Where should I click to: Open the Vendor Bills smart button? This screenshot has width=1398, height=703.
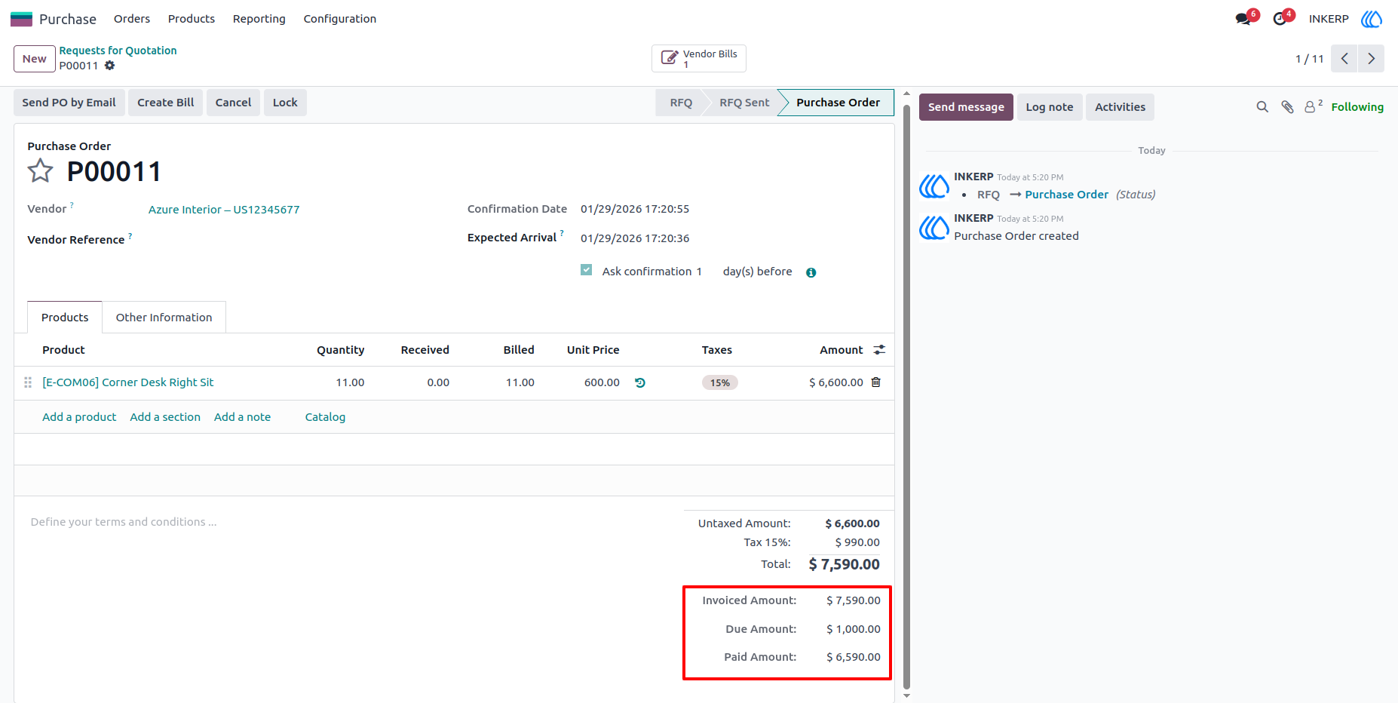[x=699, y=59]
